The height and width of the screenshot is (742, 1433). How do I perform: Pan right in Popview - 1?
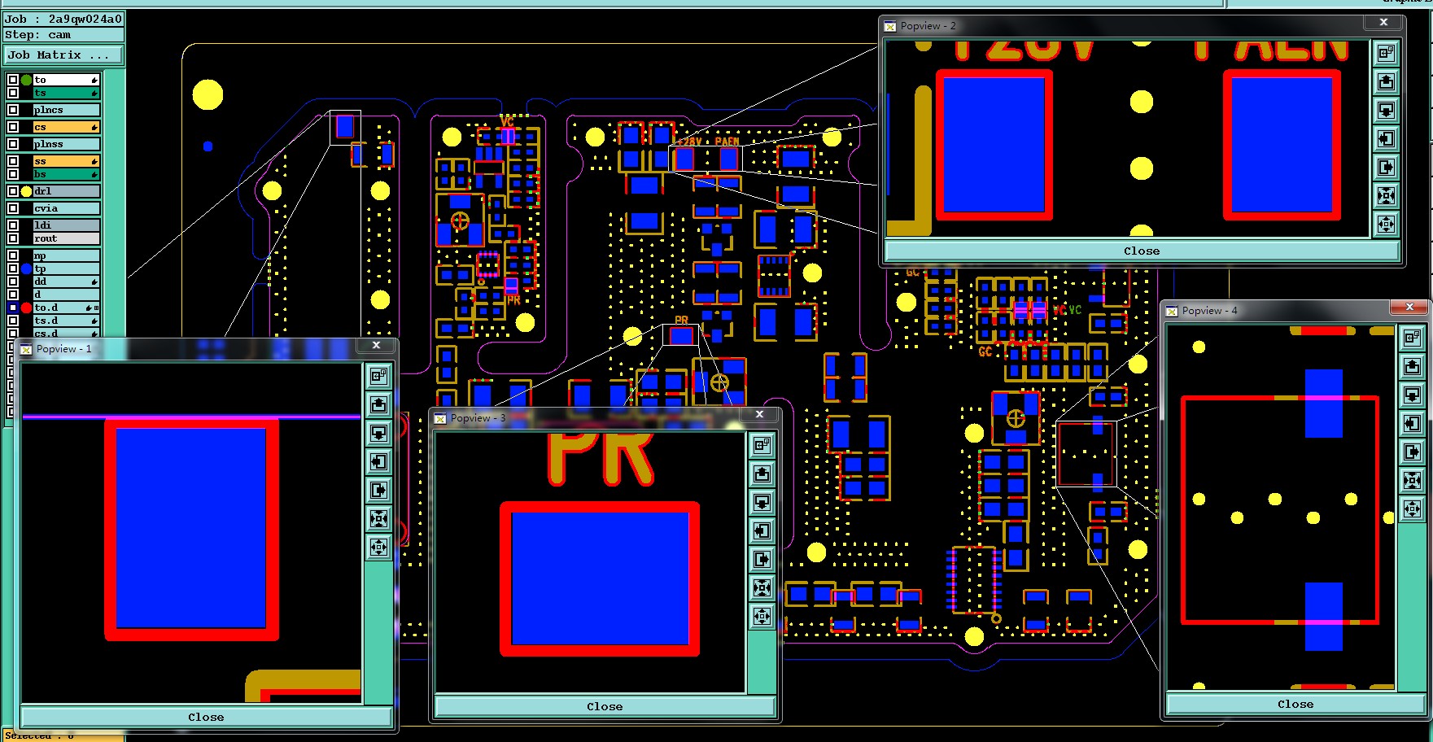click(x=379, y=490)
